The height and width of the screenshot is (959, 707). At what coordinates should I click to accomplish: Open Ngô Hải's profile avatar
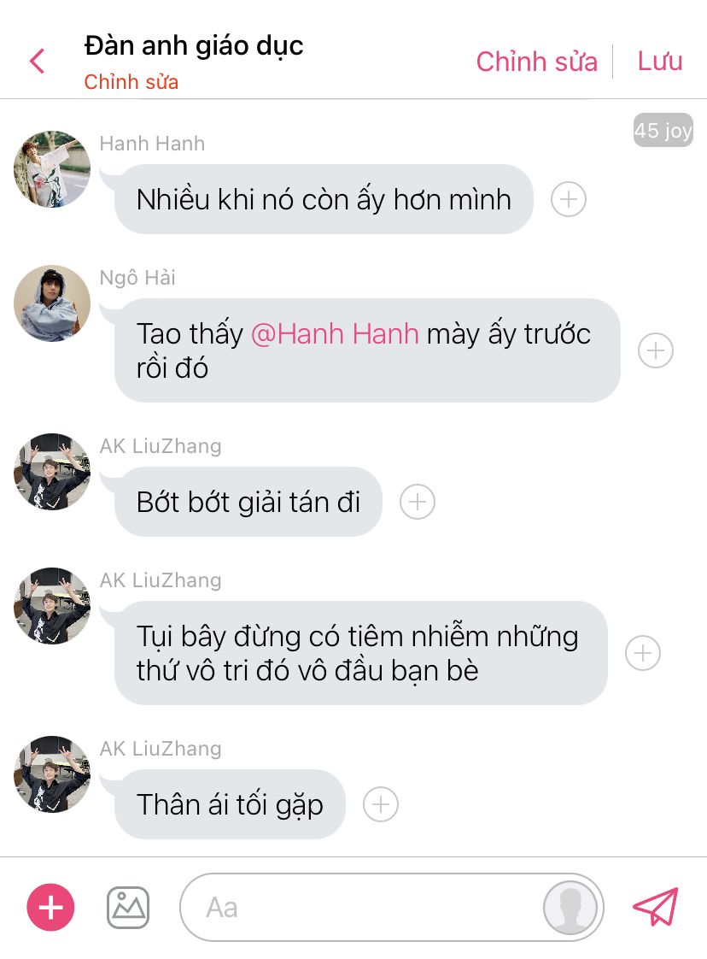coord(52,303)
